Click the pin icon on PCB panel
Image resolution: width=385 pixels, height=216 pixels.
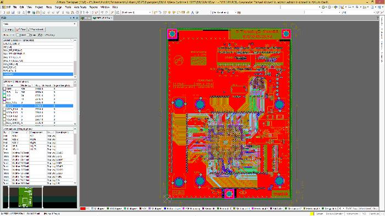pos(74,18)
